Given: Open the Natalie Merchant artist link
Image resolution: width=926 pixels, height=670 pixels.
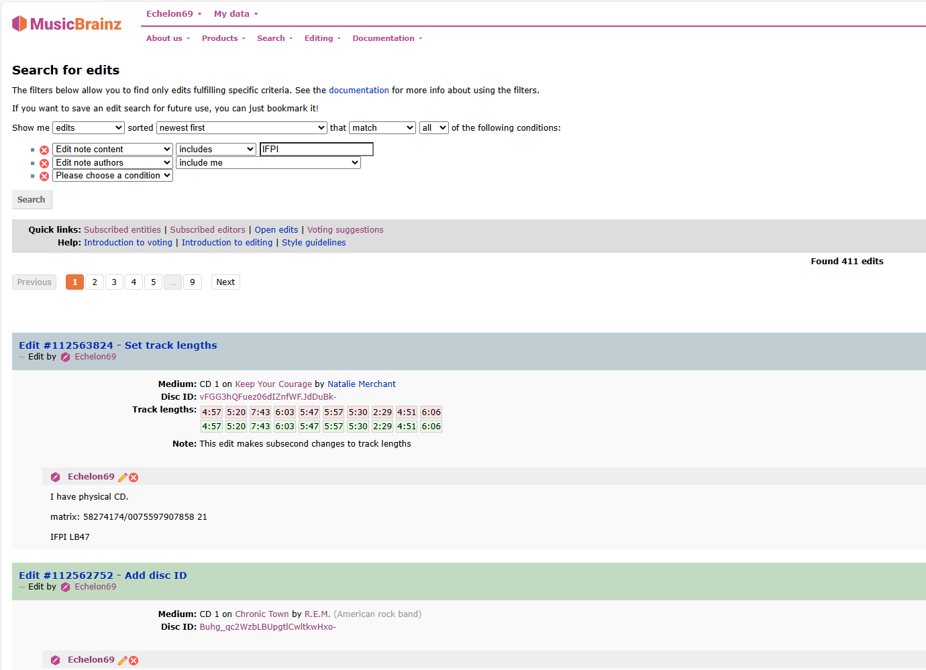Looking at the screenshot, I should pos(362,384).
